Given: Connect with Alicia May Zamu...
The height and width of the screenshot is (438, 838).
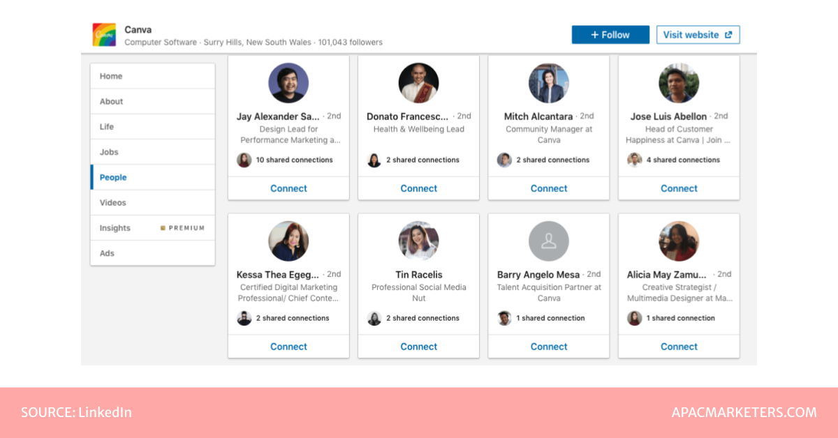Looking at the screenshot, I should [679, 347].
